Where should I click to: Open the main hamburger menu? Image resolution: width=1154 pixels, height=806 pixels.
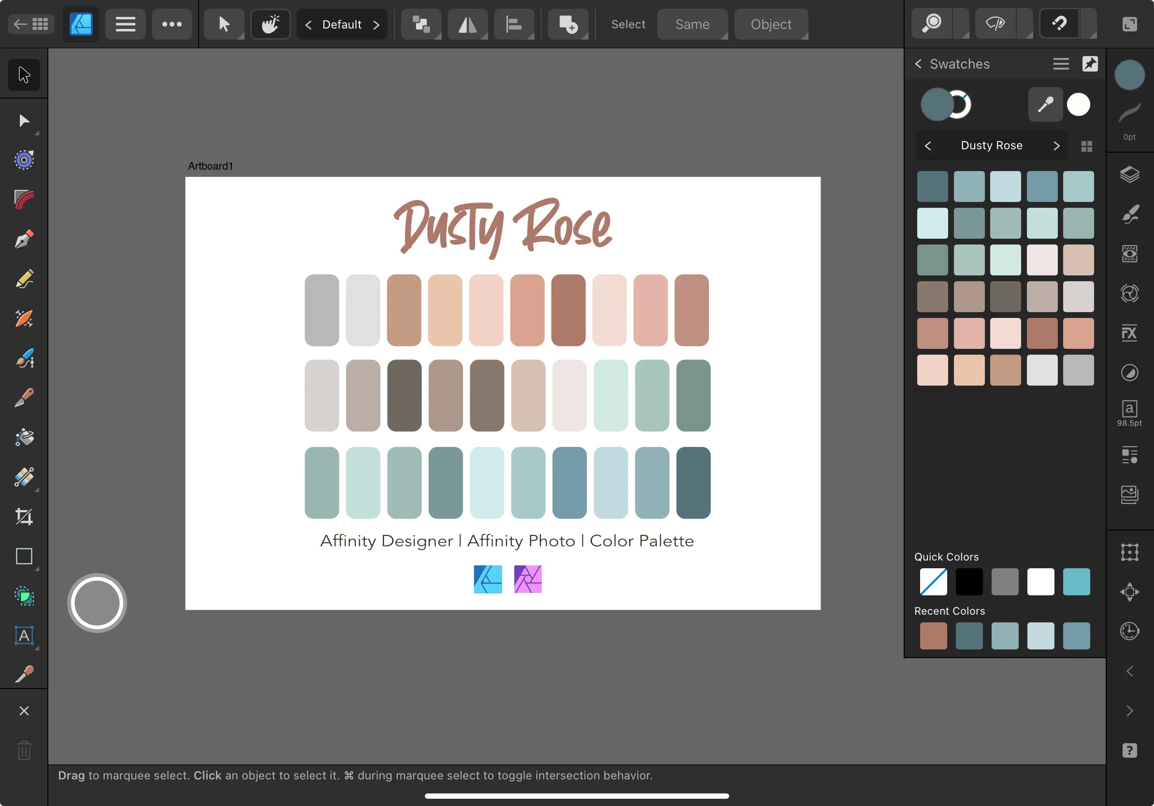[x=125, y=24]
